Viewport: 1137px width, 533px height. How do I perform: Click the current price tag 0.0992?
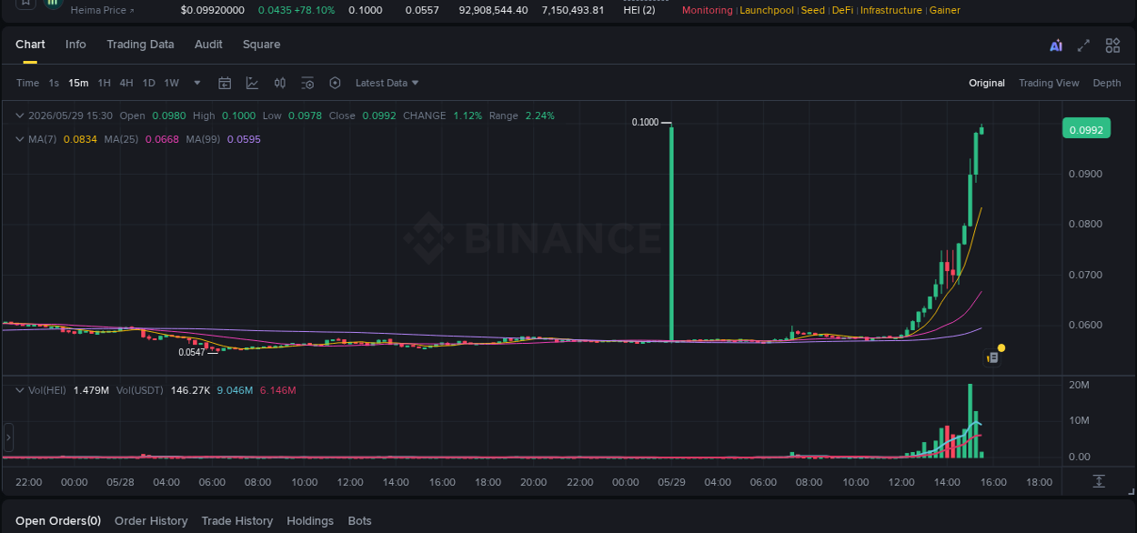[1086, 130]
